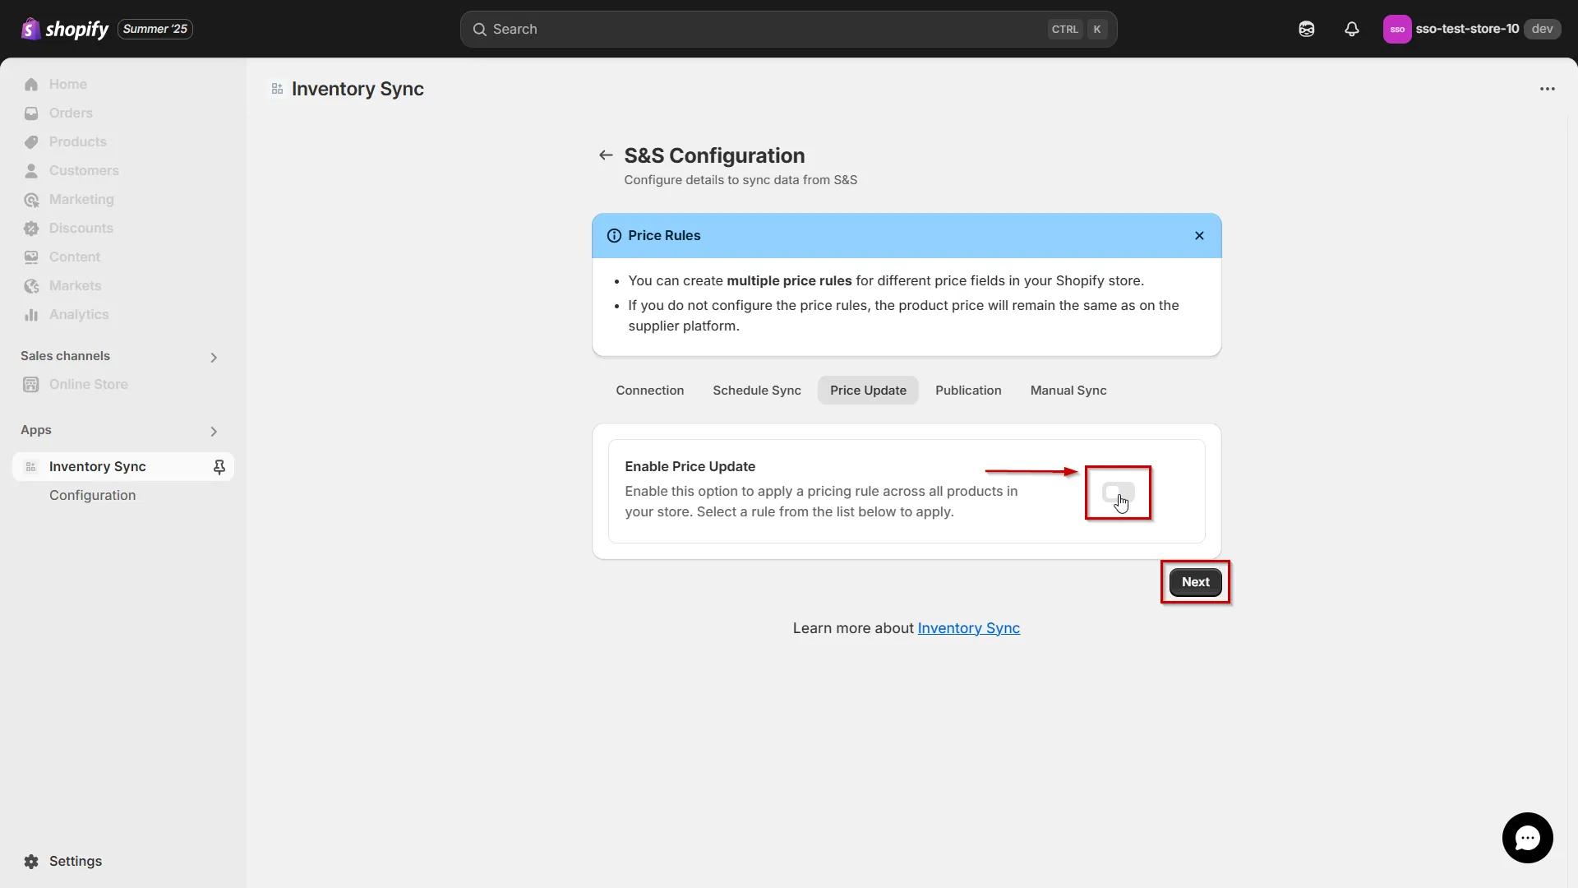The image size is (1578, 888).
Task: Dismiss the Price Rules banner
Action: (1199, 236)
